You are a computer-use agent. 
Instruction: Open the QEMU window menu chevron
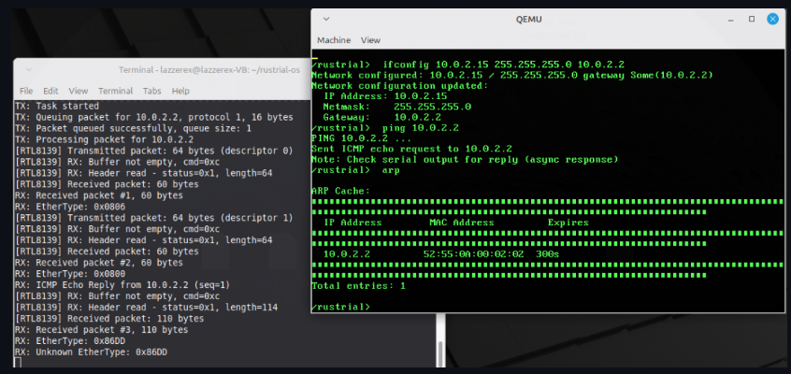(326, 20)
